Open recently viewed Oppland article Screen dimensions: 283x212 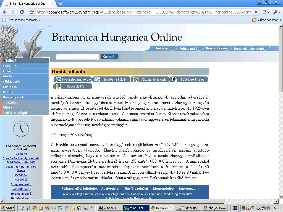click(x=21, y=154)
